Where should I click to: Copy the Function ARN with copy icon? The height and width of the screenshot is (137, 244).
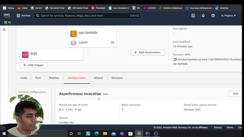coord(175,59)
